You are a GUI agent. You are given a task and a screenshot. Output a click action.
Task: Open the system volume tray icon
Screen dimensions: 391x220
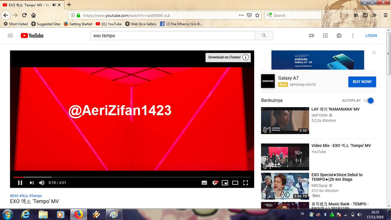point(359,214)
